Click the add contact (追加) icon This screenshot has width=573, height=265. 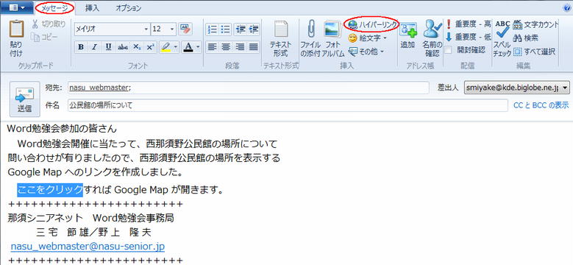[408, 29]
